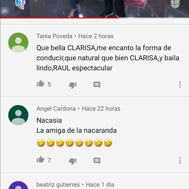This screenshot has height=189, width=189.
Task: Reply to Angel Cardona's comment
Action: click(97, 161)
